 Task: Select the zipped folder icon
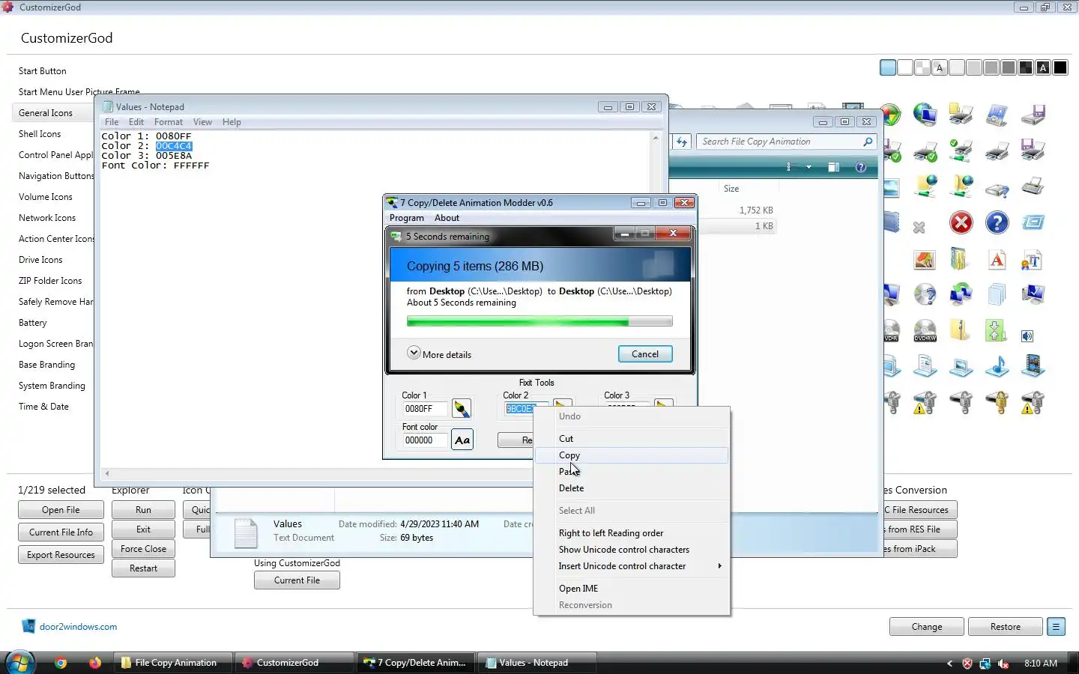point(959,330)
